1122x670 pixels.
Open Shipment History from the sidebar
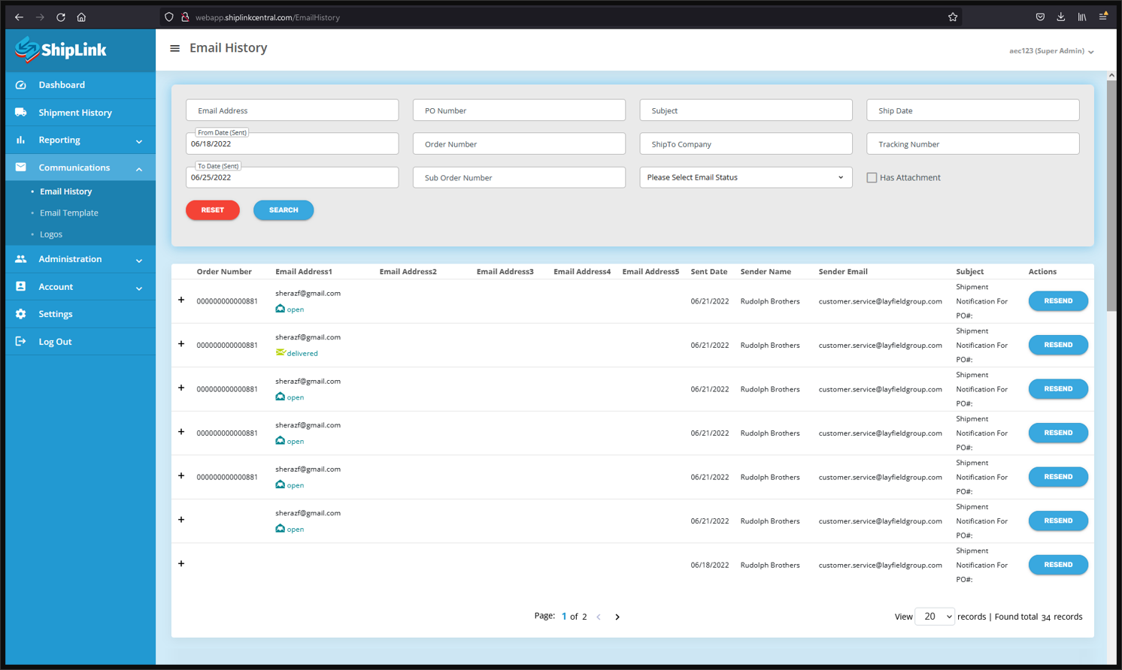pyautogui.click(x=75, y=113)
